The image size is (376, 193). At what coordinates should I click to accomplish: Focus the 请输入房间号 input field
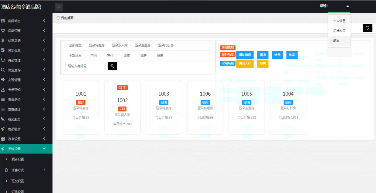pos(85,66)
